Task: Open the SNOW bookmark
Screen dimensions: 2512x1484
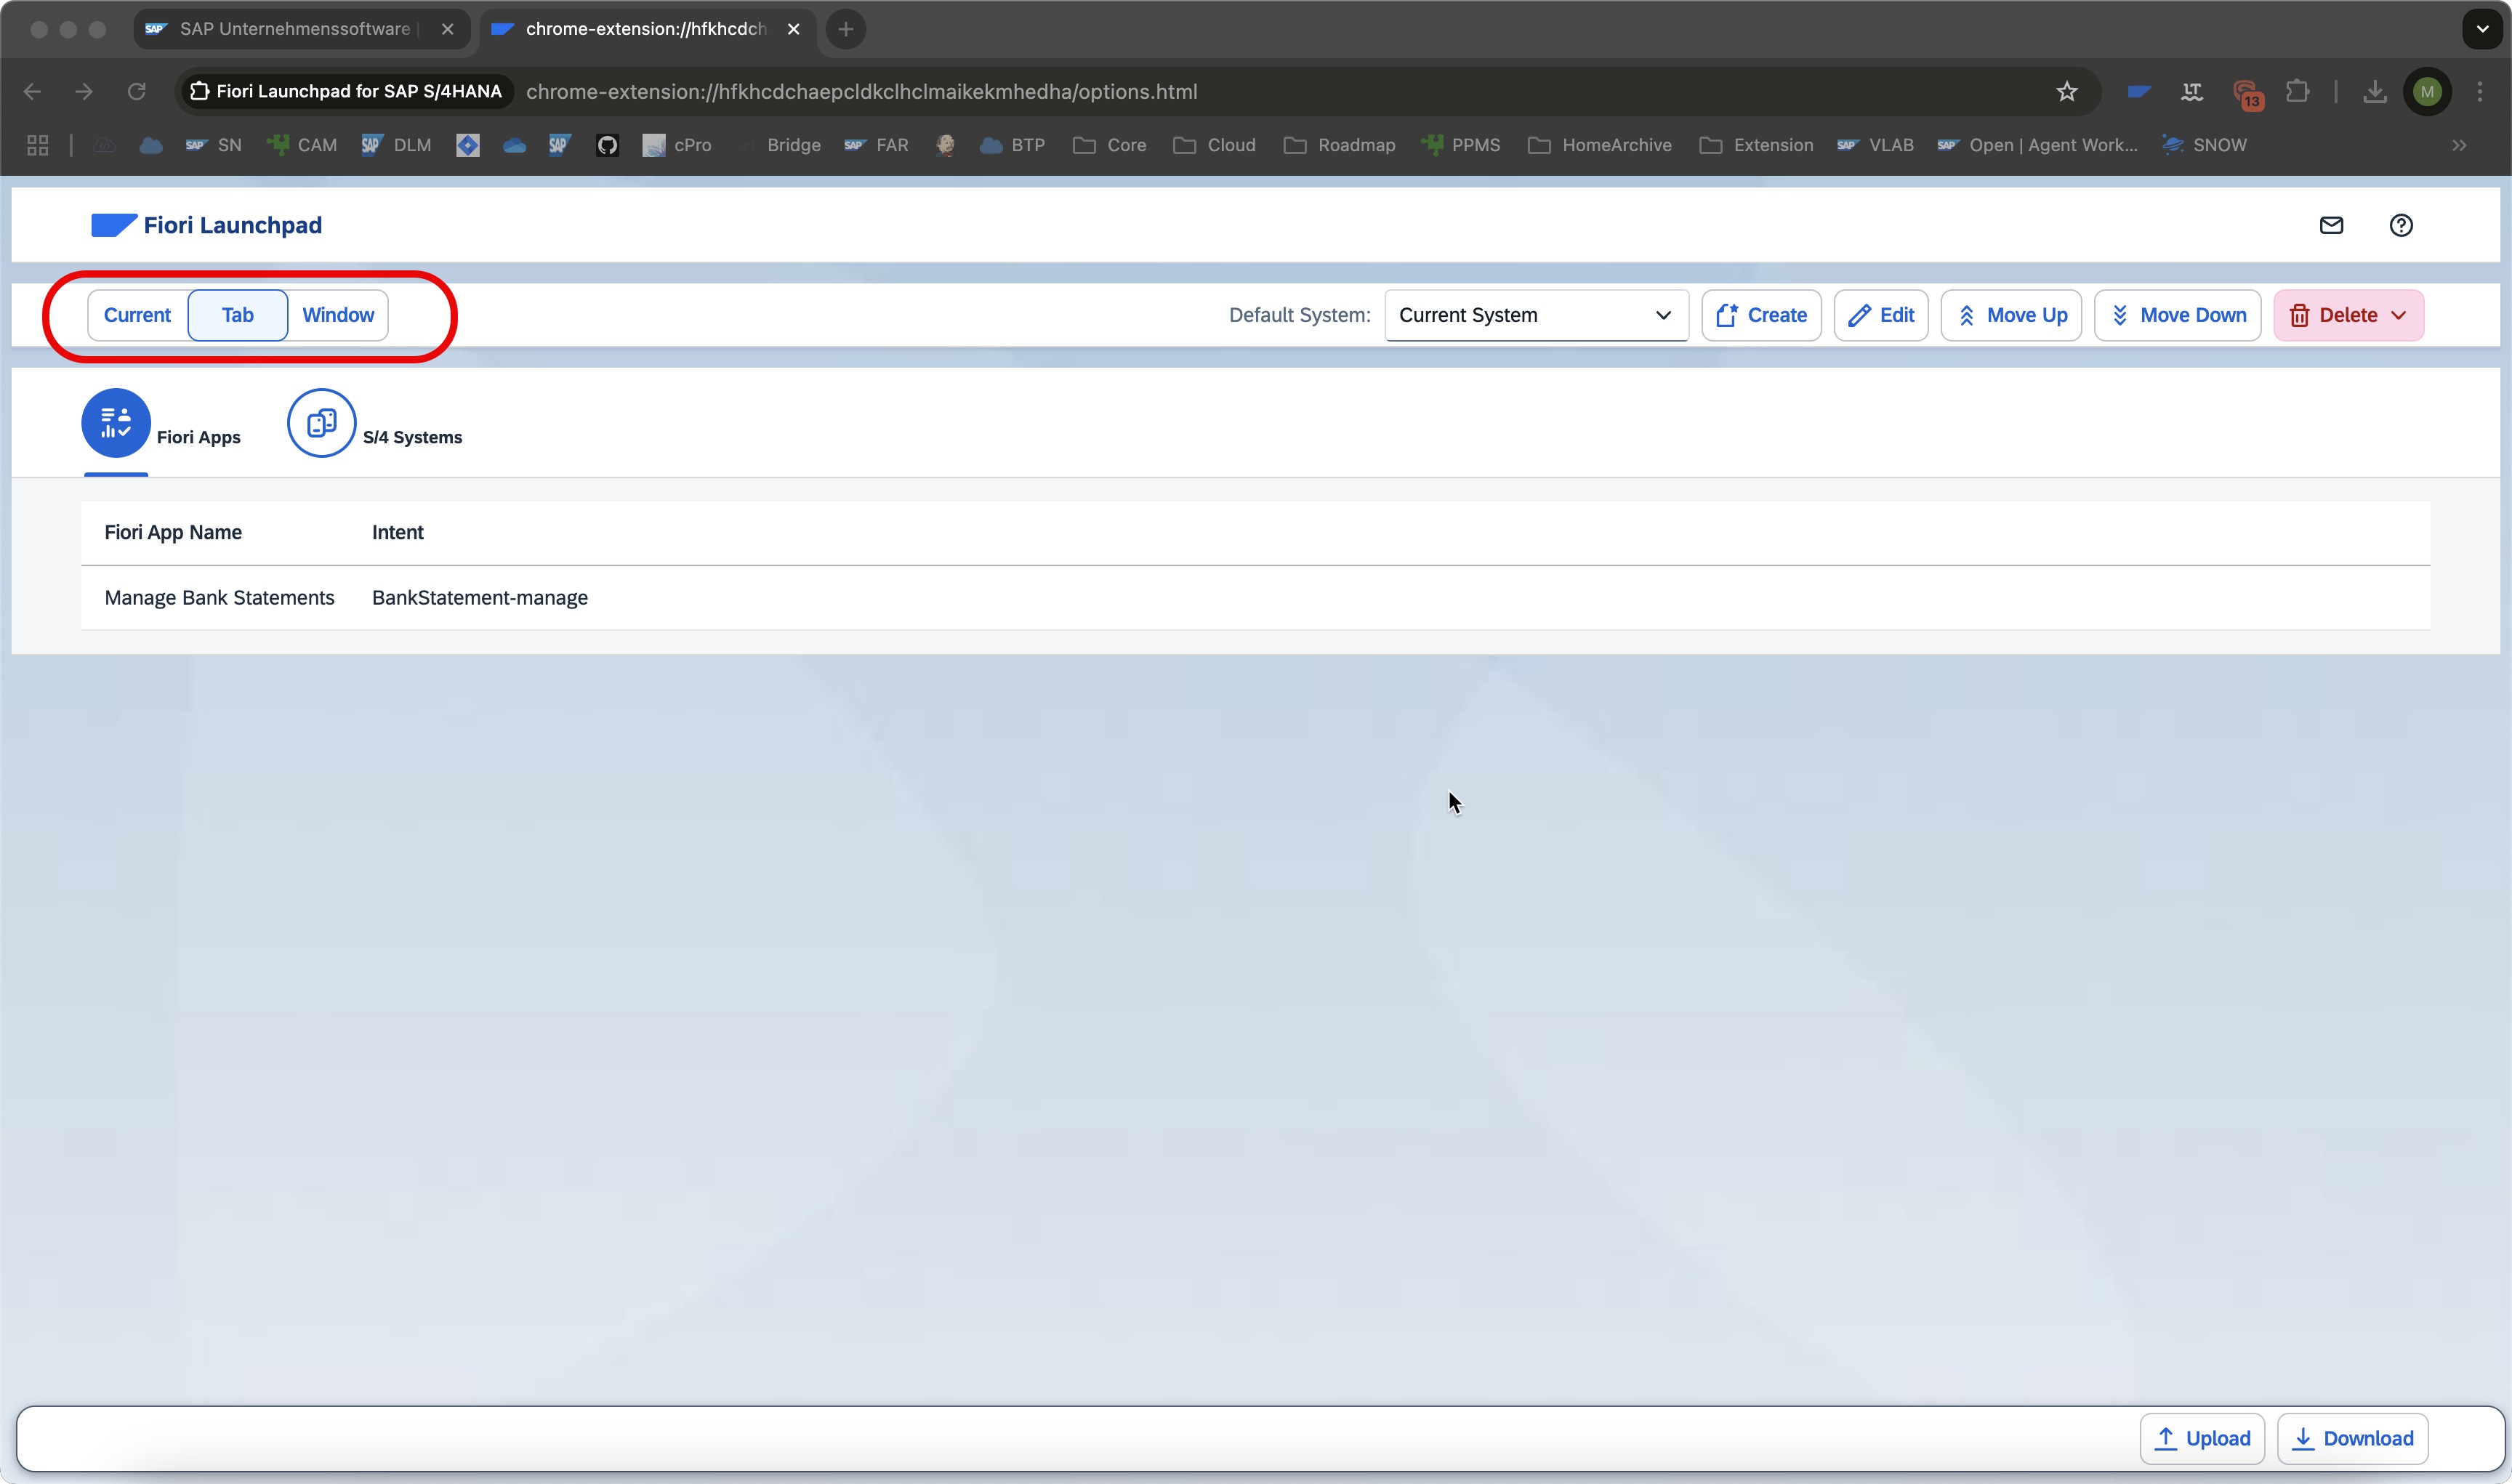Action: click(x=2204, y=145)
